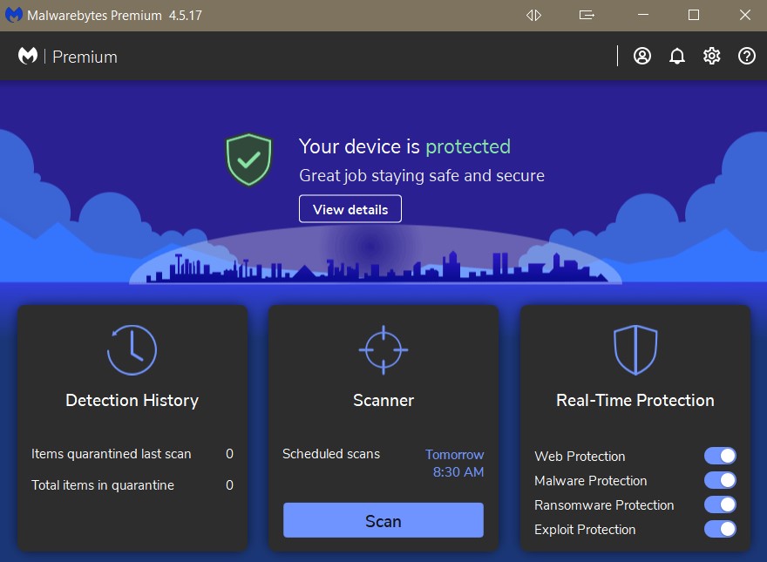Click the title bar left-right arrows icon
The width and height of the screenshot is (767, 562).
click(534, 16)
